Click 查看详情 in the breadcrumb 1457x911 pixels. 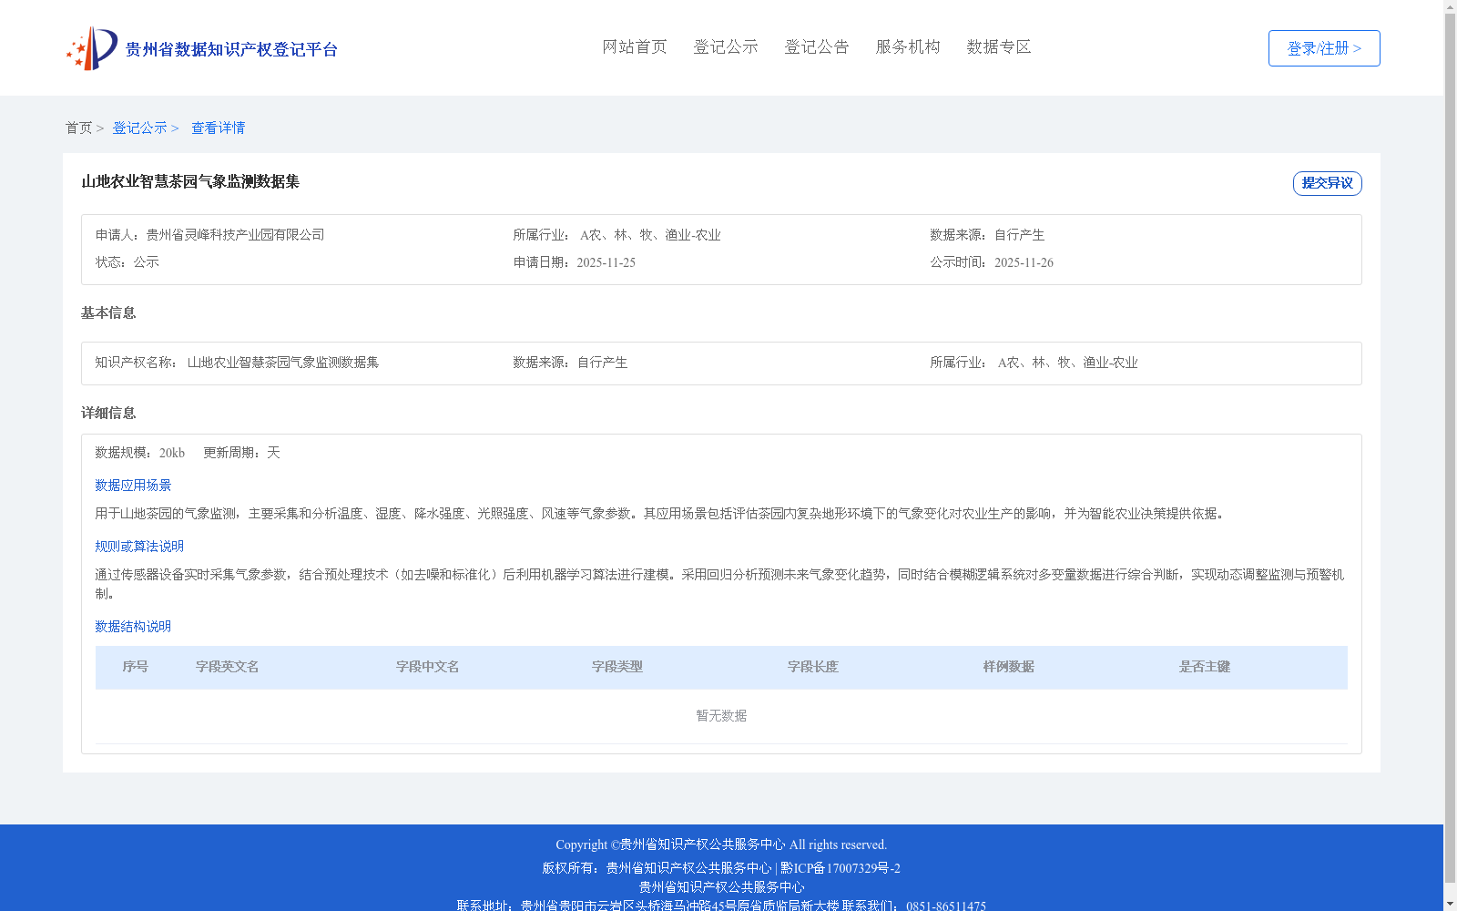[218, 128]
